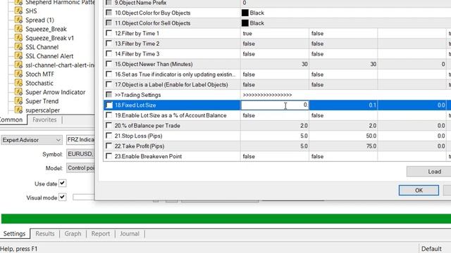Open the Expert Advisor type dropdown
The height and width of the screenshot is (253, 451).
31,140
